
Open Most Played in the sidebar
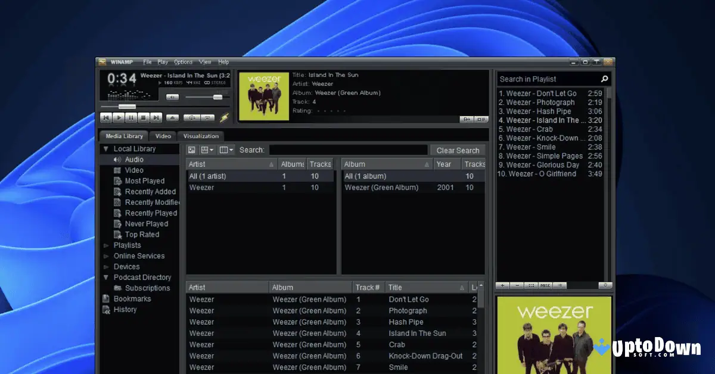click(x=145, y=180)
